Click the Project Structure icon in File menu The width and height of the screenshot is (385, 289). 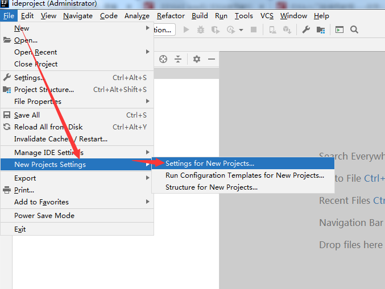7,90
